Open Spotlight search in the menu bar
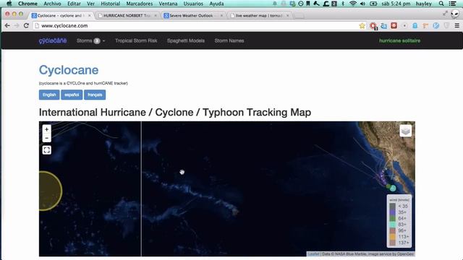 point(441,4)
